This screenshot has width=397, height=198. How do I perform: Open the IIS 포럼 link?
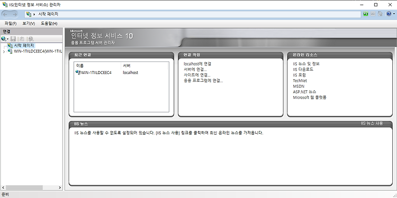299,76
